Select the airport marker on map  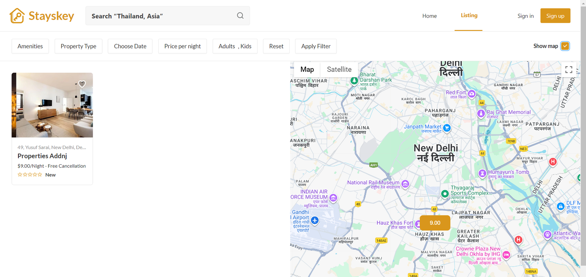315,220
